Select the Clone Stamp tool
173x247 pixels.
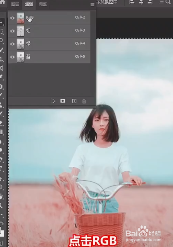pyautogui.click(x=1, y=105)
